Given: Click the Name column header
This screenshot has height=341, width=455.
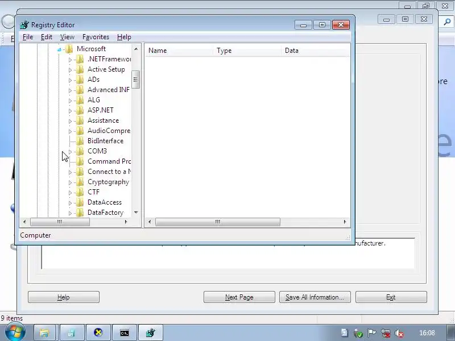Looking at the screenshot, I should pos(179,51).
